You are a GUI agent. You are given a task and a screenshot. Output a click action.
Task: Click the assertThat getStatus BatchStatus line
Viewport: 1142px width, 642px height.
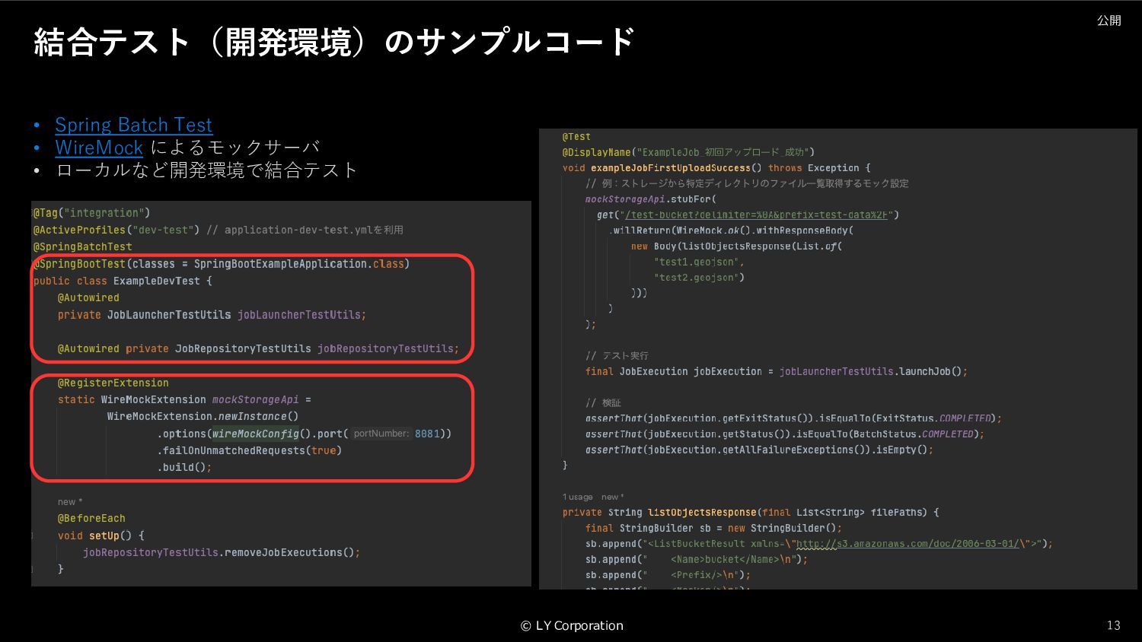click(x=785, y=434)
